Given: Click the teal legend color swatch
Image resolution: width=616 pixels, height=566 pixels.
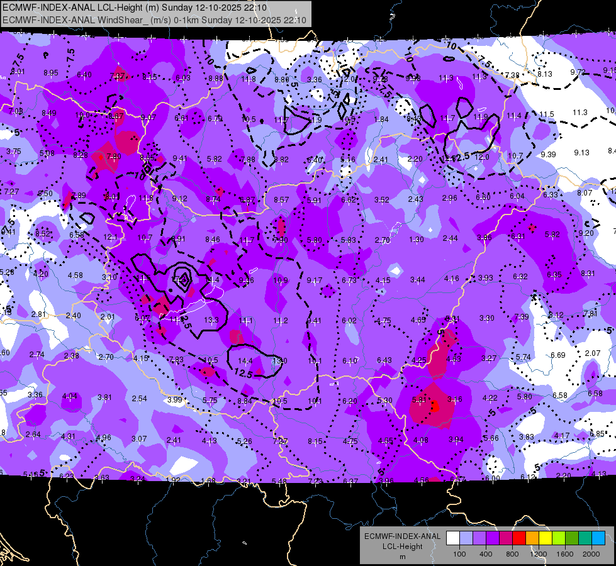Looking at the screenshot, I should [x=585, y=538].
